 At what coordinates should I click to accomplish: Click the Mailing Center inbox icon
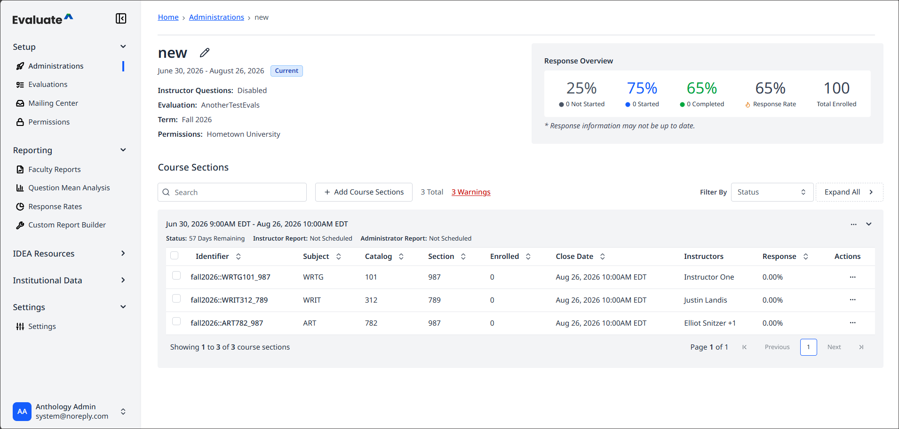pyautogui.click(x=20, y=103)
